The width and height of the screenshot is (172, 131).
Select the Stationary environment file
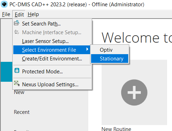110,59
